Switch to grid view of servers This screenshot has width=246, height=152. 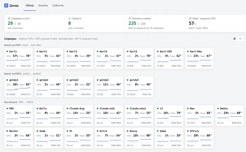(x=234, y=39)
